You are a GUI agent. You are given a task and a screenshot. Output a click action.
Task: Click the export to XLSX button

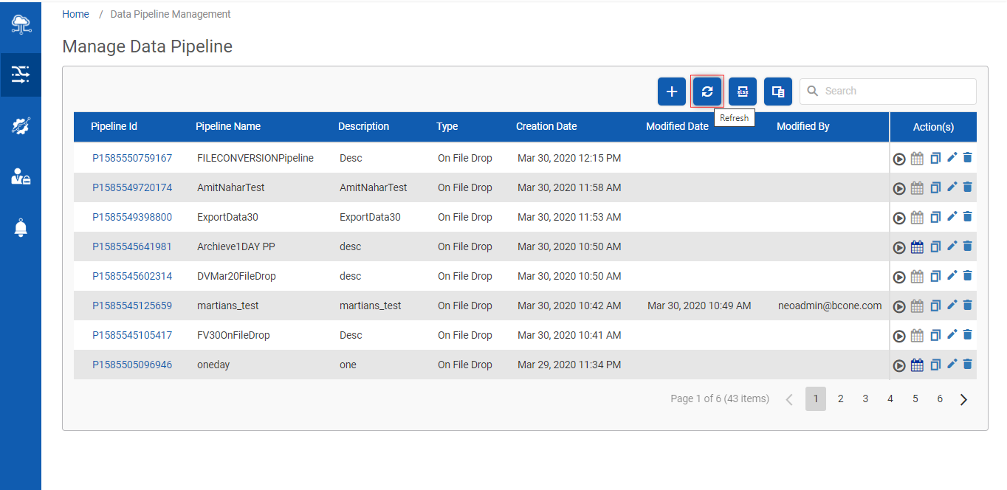coord(743,92)
